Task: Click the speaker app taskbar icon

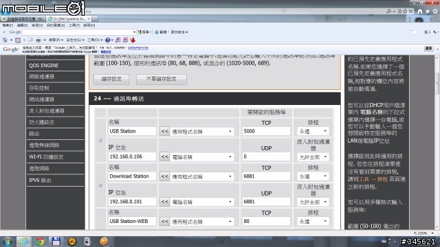Action: coord(87,242)
